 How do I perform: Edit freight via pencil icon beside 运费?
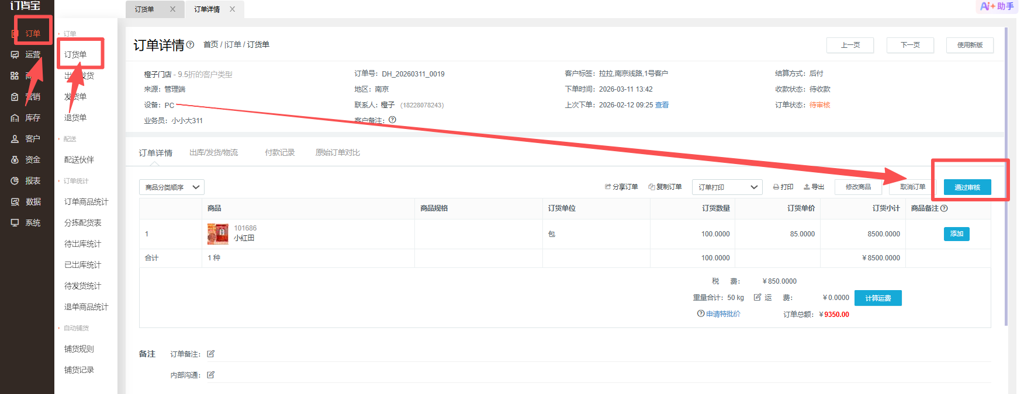(x=757, y=297)
